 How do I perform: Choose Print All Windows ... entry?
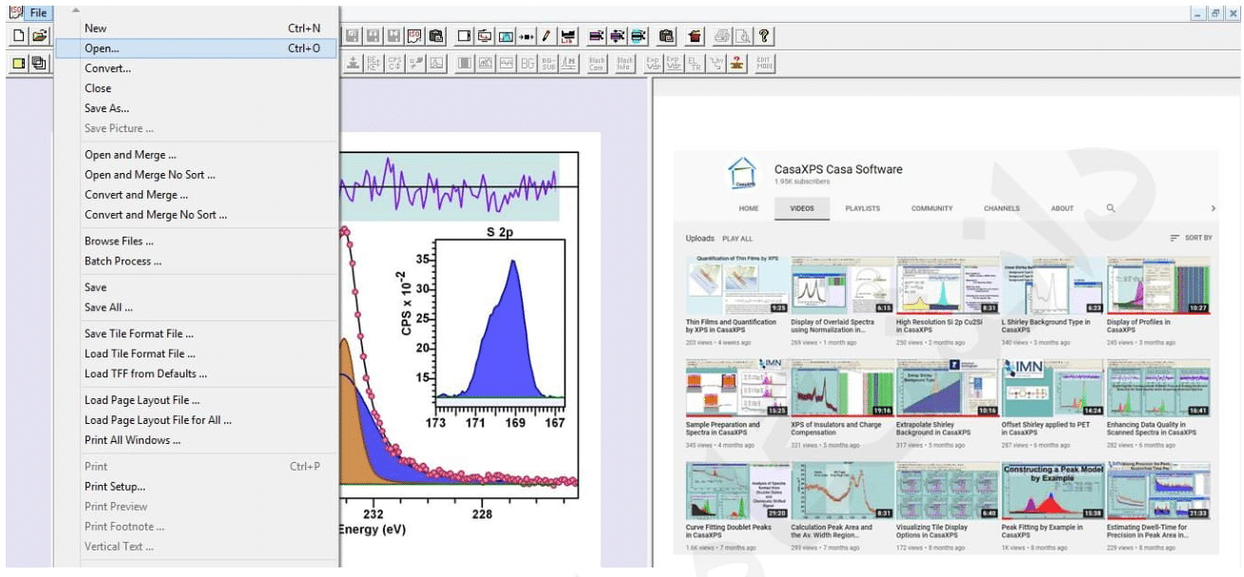click(x=196, y=440)
